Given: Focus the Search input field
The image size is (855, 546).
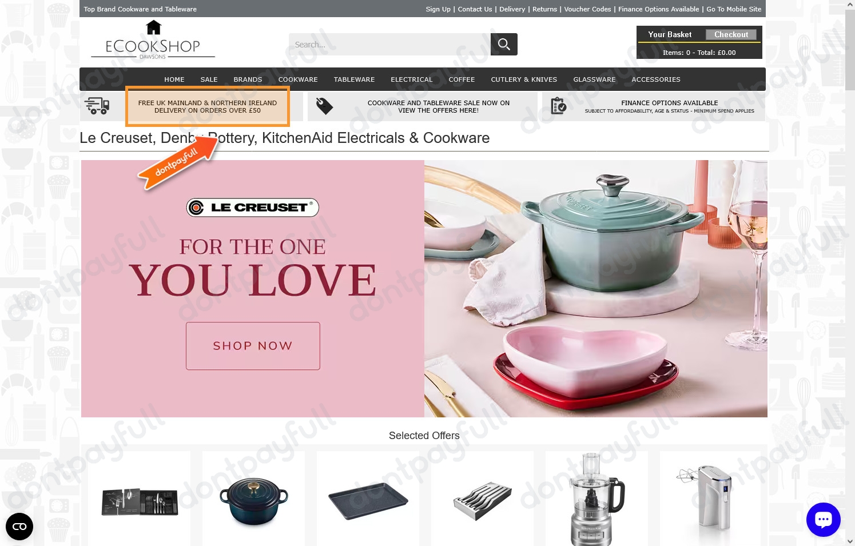Looking at the screenshot, I should point(389,44).
